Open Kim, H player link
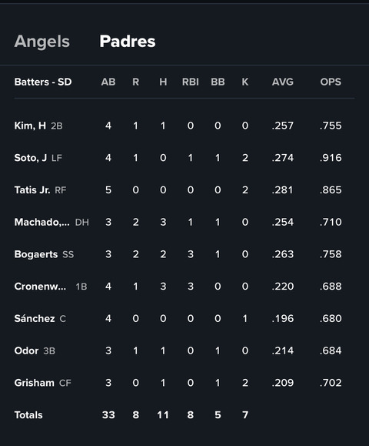Image resolution: width=369 pixels, height=446 pixels. [x=30, y=126]
